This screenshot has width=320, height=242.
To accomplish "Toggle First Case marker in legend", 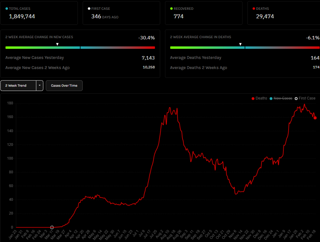I will point(305,98).
